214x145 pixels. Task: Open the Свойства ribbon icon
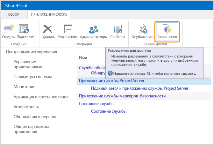[118, 29]
